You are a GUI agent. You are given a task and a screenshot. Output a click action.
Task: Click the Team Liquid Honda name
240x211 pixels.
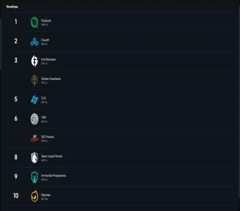pyautogui.click(x=52, y=156)
